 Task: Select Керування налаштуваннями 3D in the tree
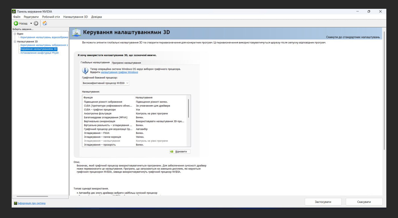click(x=39, y=49)
